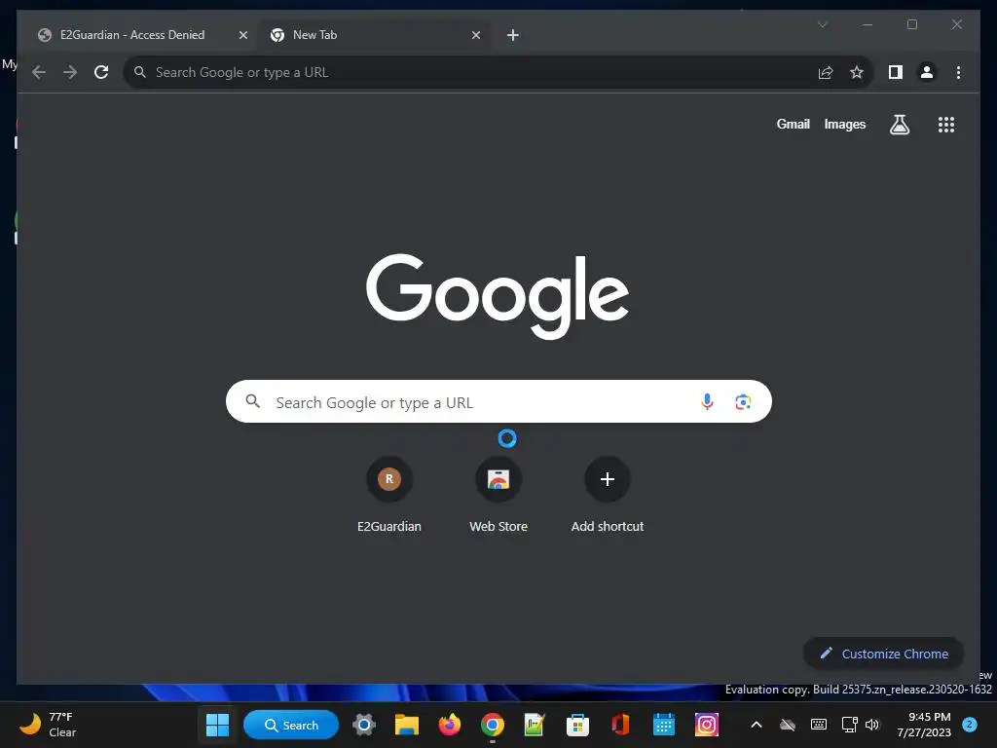Open the Windows Start menu
This screenshot has width=997, height=748.
217,725
